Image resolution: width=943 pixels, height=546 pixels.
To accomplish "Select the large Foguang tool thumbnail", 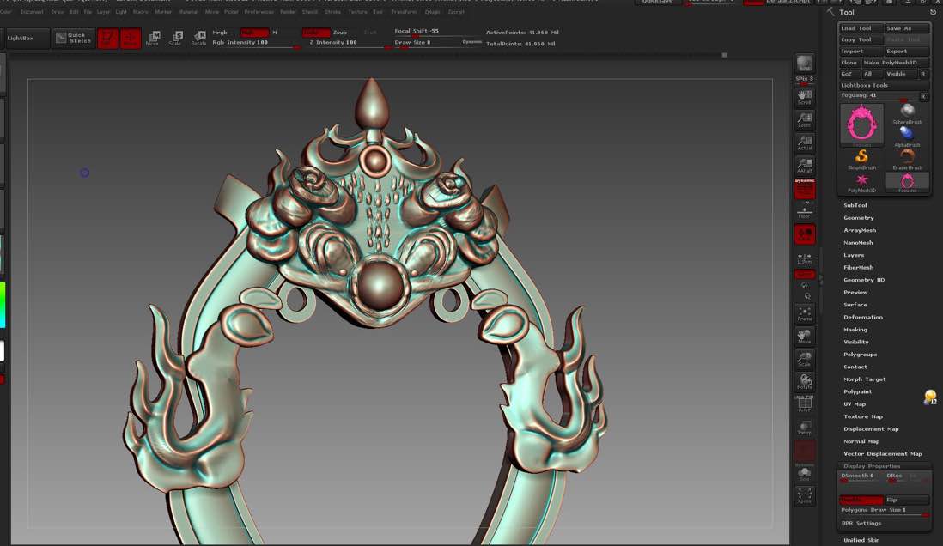I will coord(861,124).
